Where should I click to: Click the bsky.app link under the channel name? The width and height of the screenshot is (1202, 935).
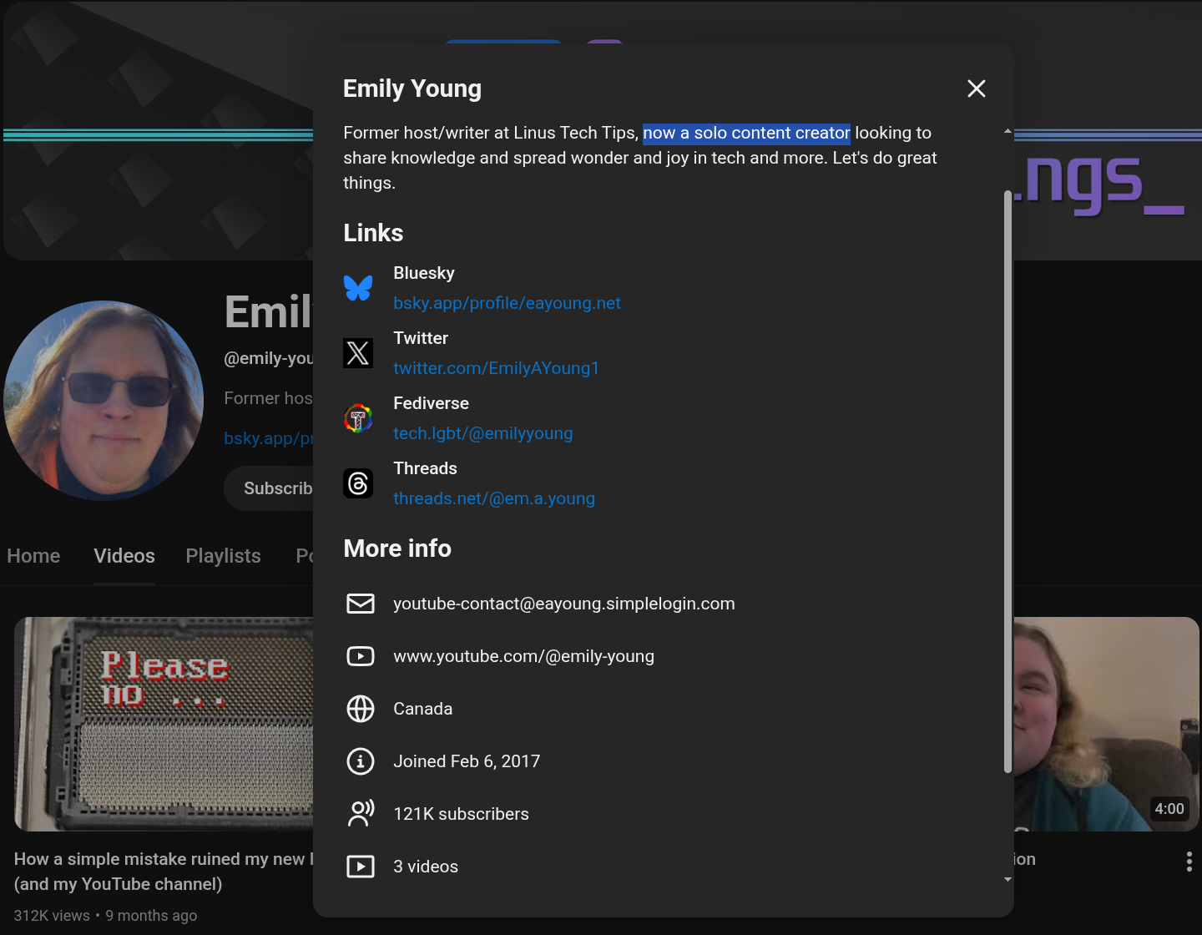269,438
